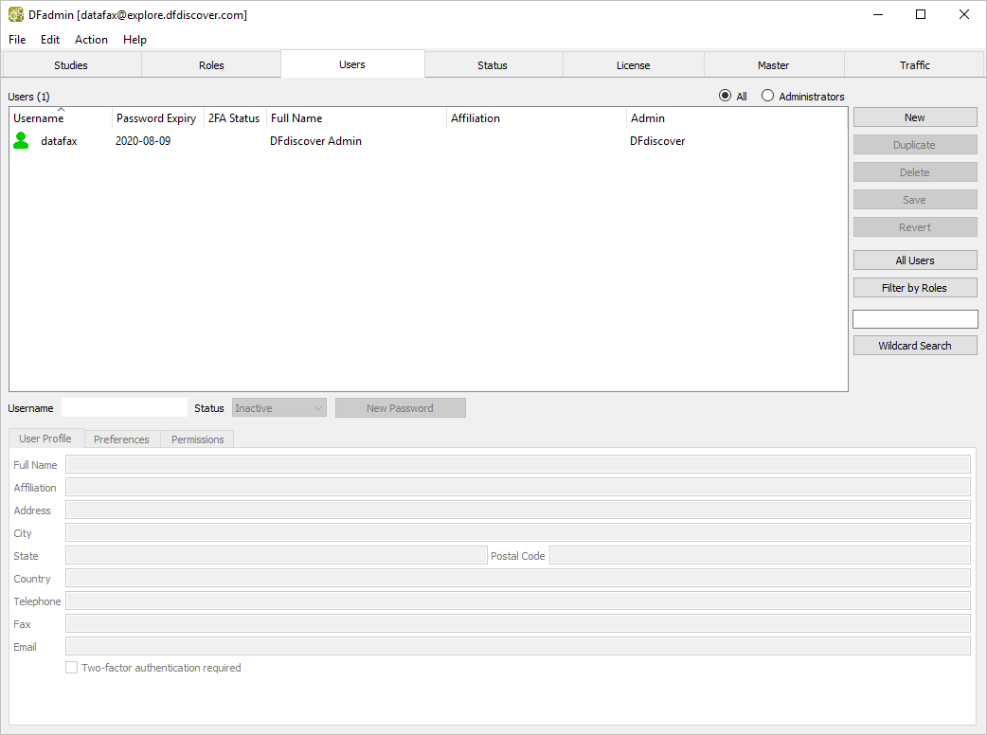This screenshot has width=987, height=735.
Task: Switch to the Studies tab
Action: 71,65
